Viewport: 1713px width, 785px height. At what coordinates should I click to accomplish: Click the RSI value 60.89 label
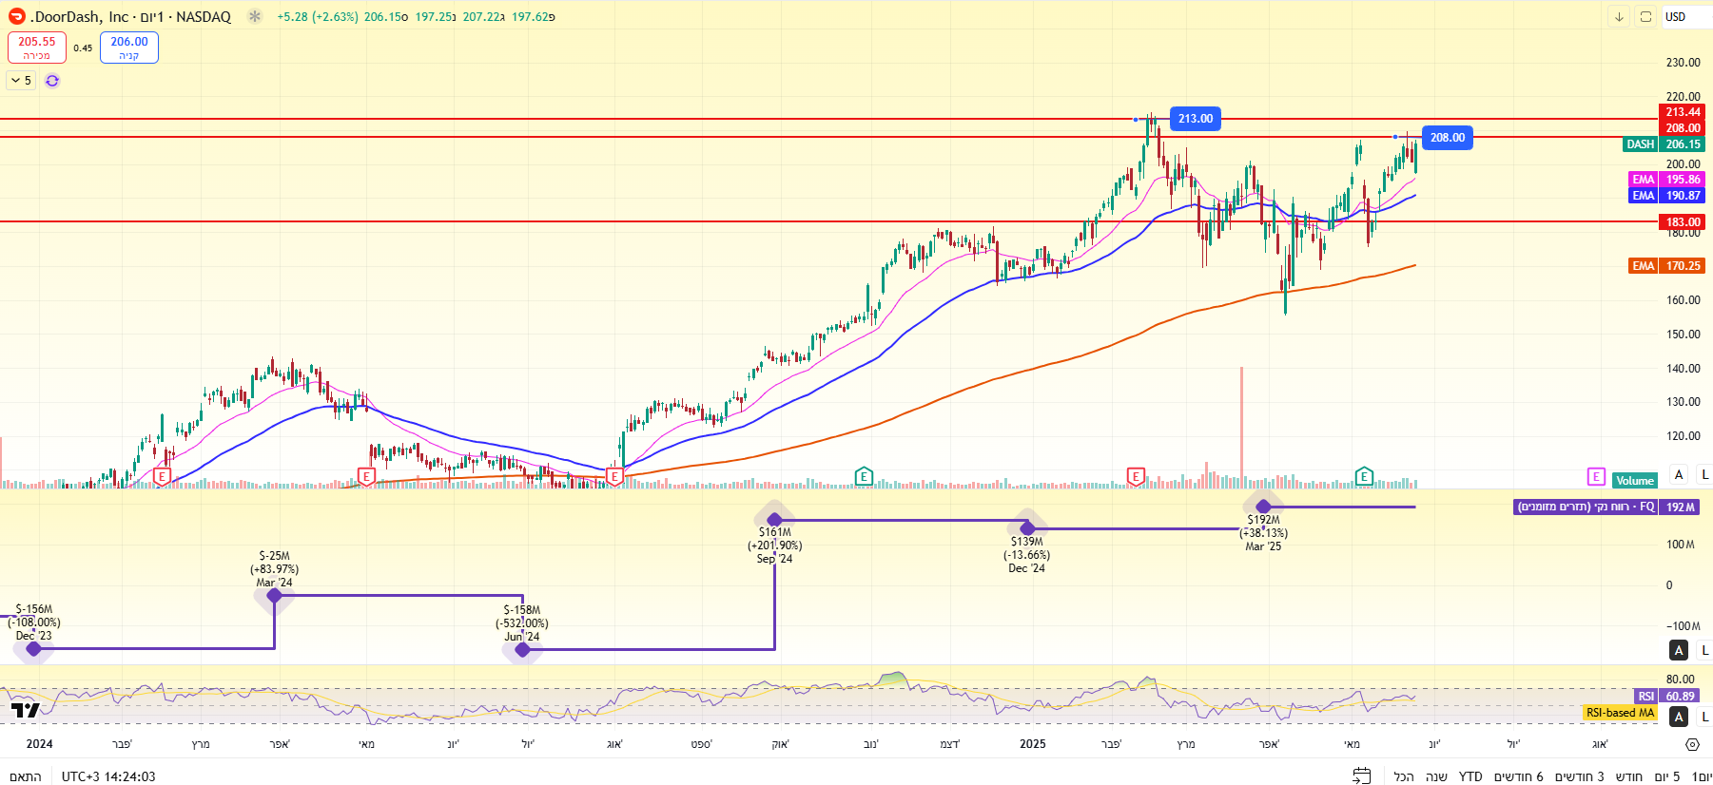1682,696
